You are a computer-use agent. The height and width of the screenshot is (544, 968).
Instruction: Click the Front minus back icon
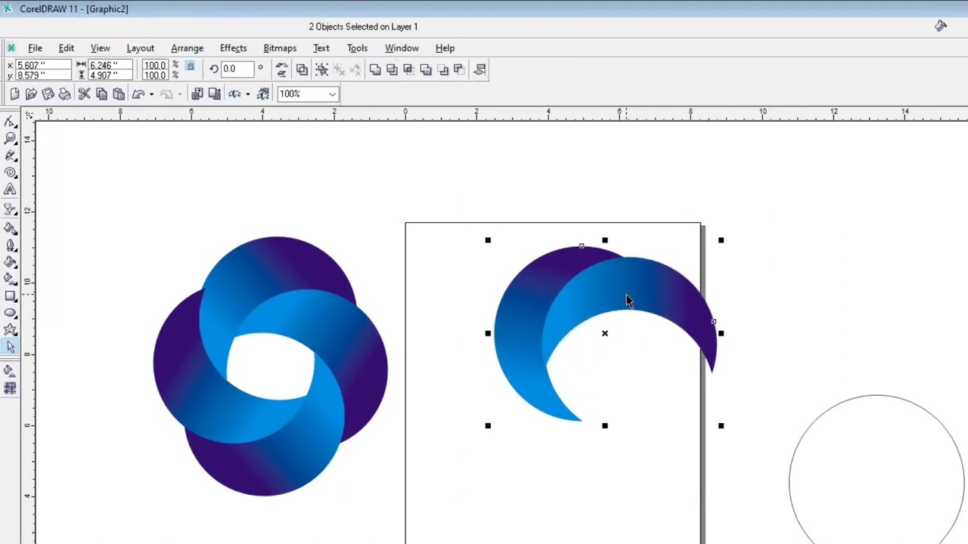442,70
